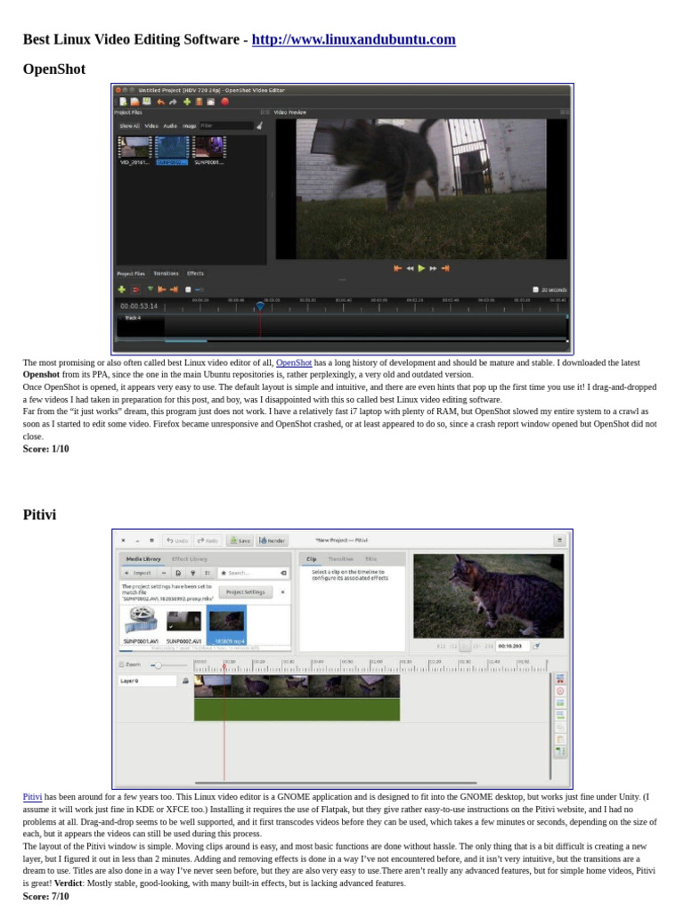The width and height of the screenshot is (684, 912).
Task: Click Open Project folder icon in OpenShot
Action: (134, 102)
